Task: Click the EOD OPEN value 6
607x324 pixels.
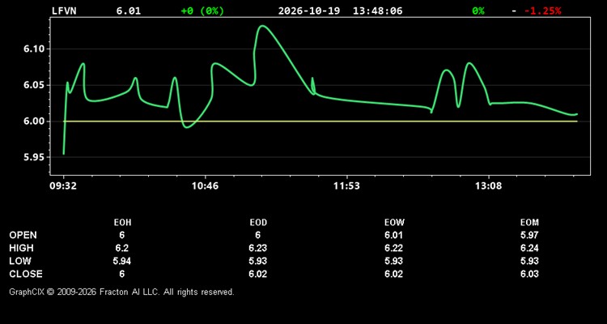Action: pyautogui.click(x=258, y=235)
